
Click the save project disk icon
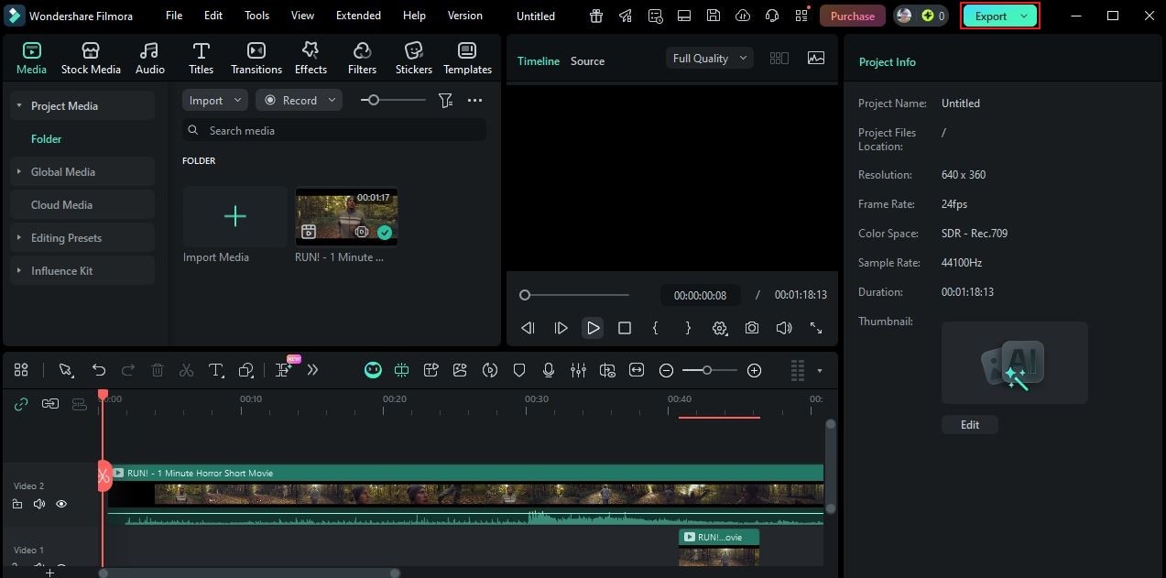[x=714, y=16]
